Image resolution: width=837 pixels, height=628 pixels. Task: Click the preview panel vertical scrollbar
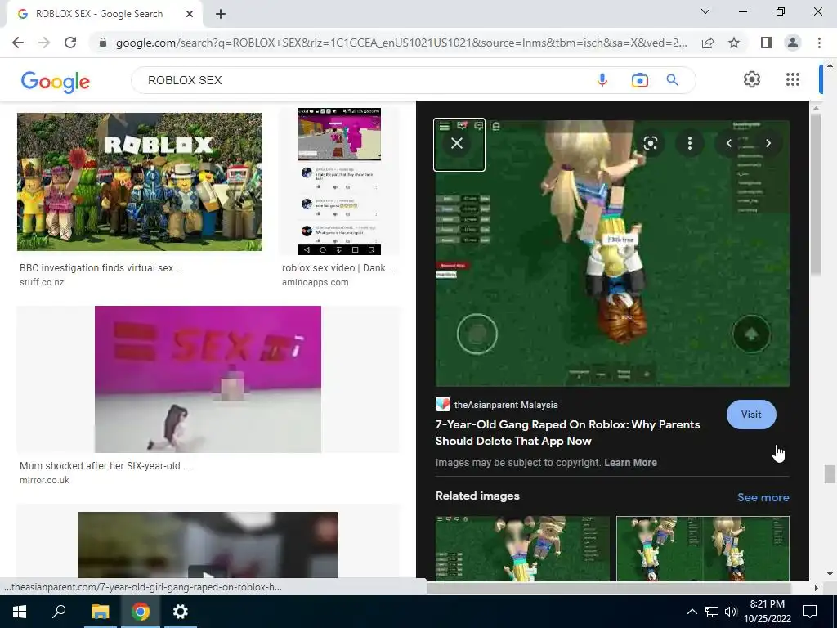pyautogui.click(x=816, y=195)
